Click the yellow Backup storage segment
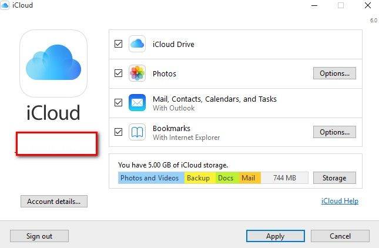The image size is (379, 248). pyautogui.click(x=200, y=178)
